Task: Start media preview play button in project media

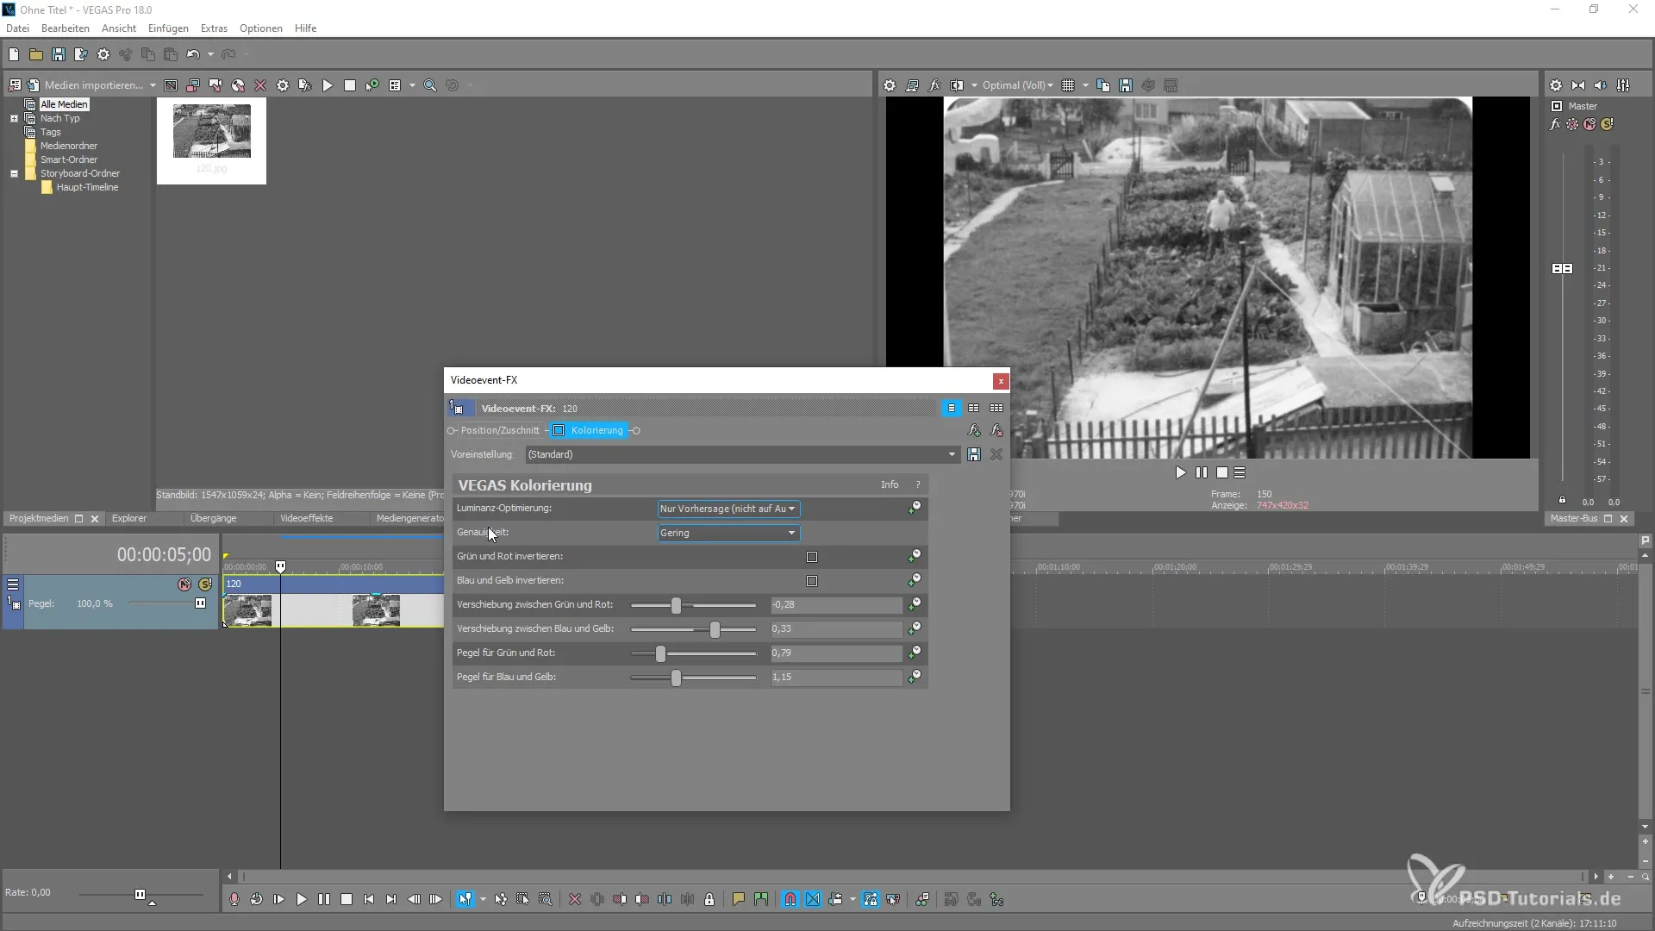Action: pyautogui.click(x=328, y=85)
